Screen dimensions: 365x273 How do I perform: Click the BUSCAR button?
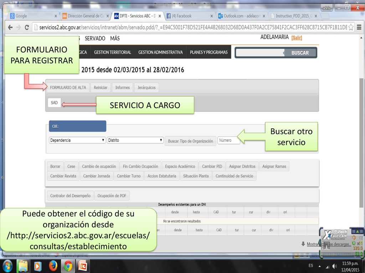point(300,53)
